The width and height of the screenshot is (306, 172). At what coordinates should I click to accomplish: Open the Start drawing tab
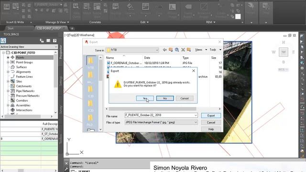(11, 28)
